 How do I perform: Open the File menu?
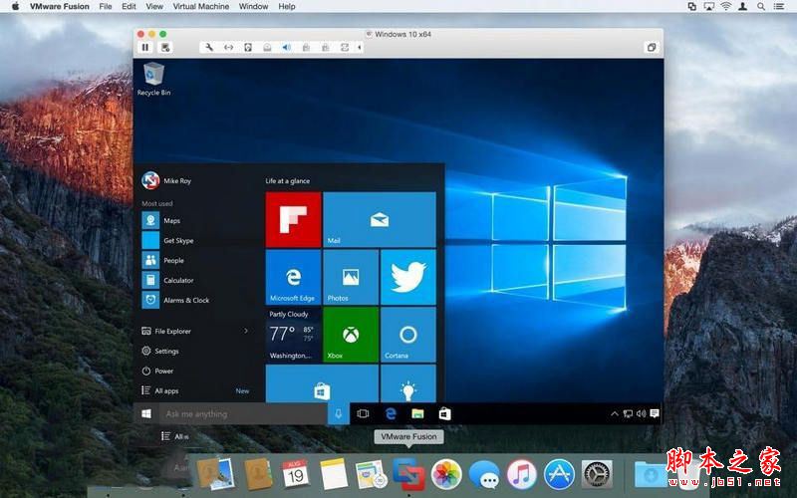coord(106,6)
